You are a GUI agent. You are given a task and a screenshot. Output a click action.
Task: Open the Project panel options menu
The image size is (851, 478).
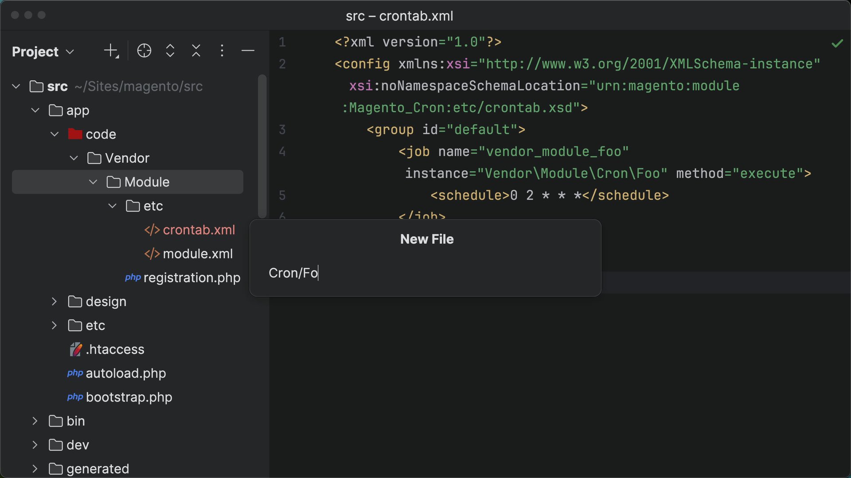tap(222, 51)
